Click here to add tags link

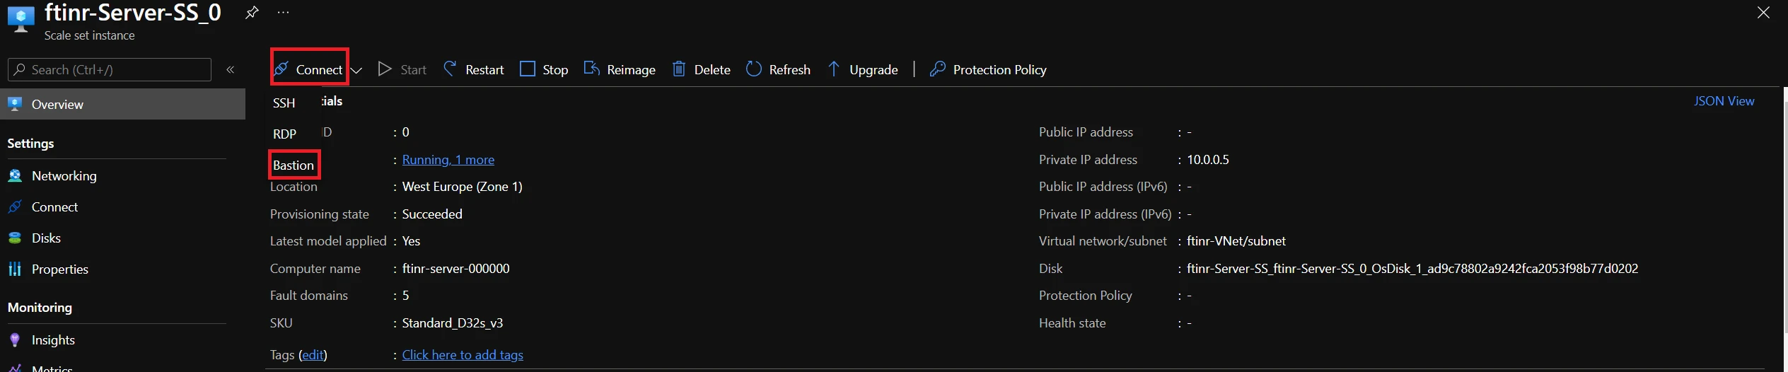(x=463, y=355)
